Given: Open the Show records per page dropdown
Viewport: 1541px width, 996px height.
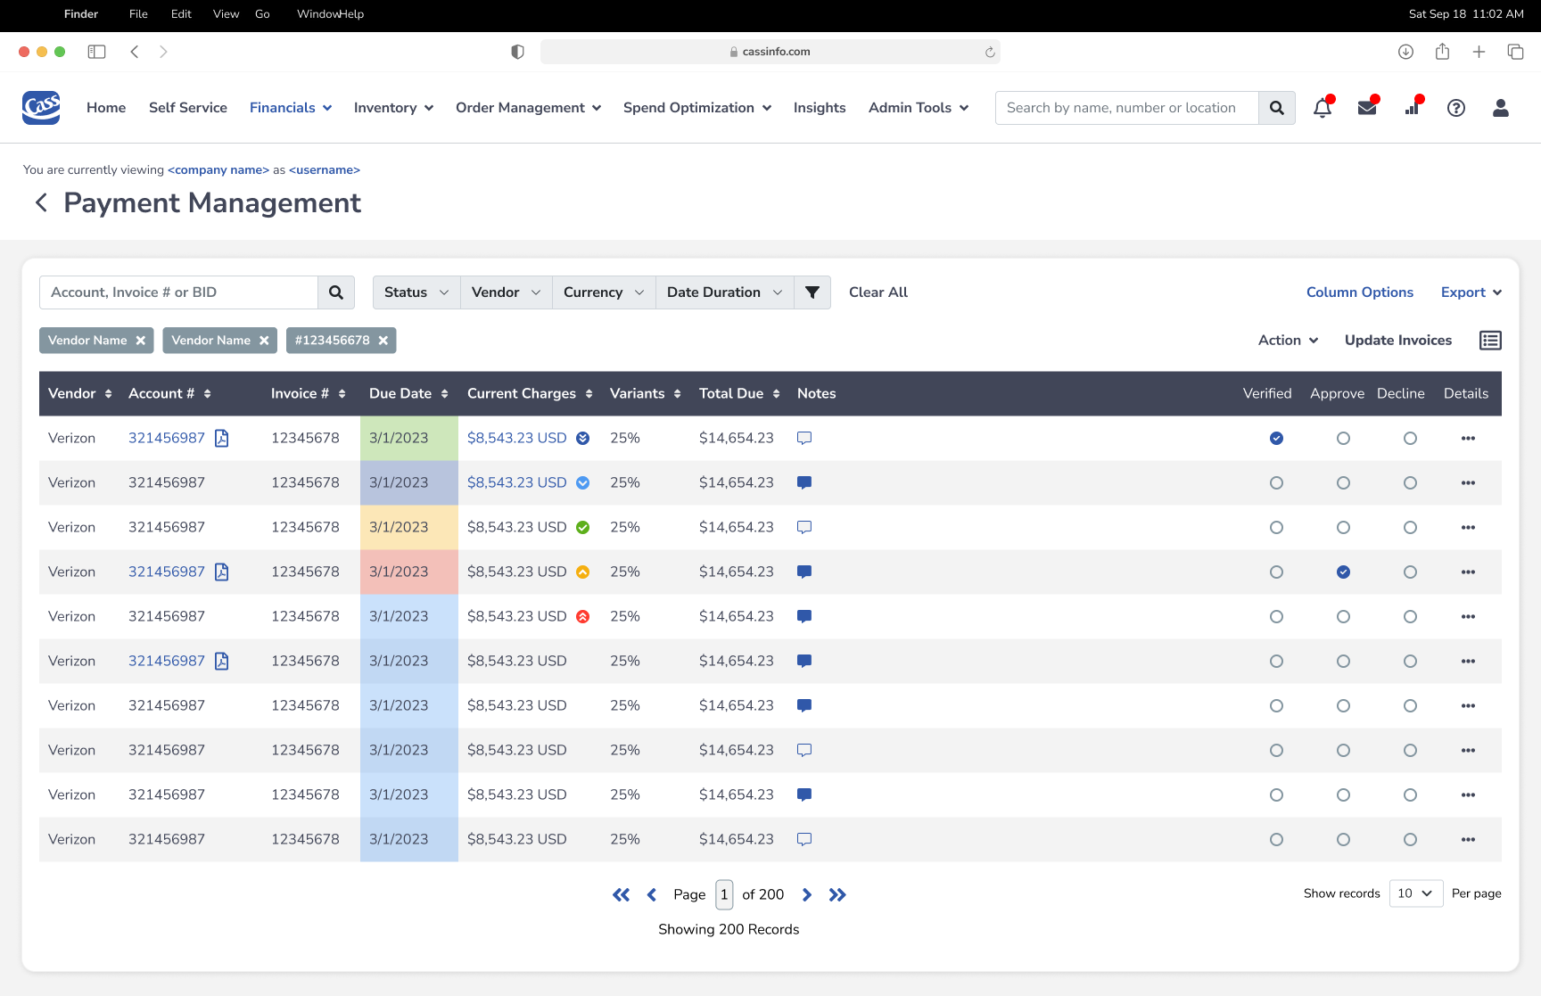Looking at the screenshot, I should pos(1415,893).
